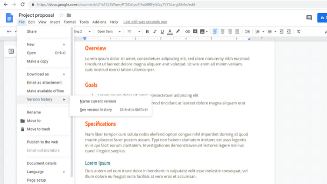Screen dimensions: 327x184
Task: Open the View menu
Action: (42, 22)
